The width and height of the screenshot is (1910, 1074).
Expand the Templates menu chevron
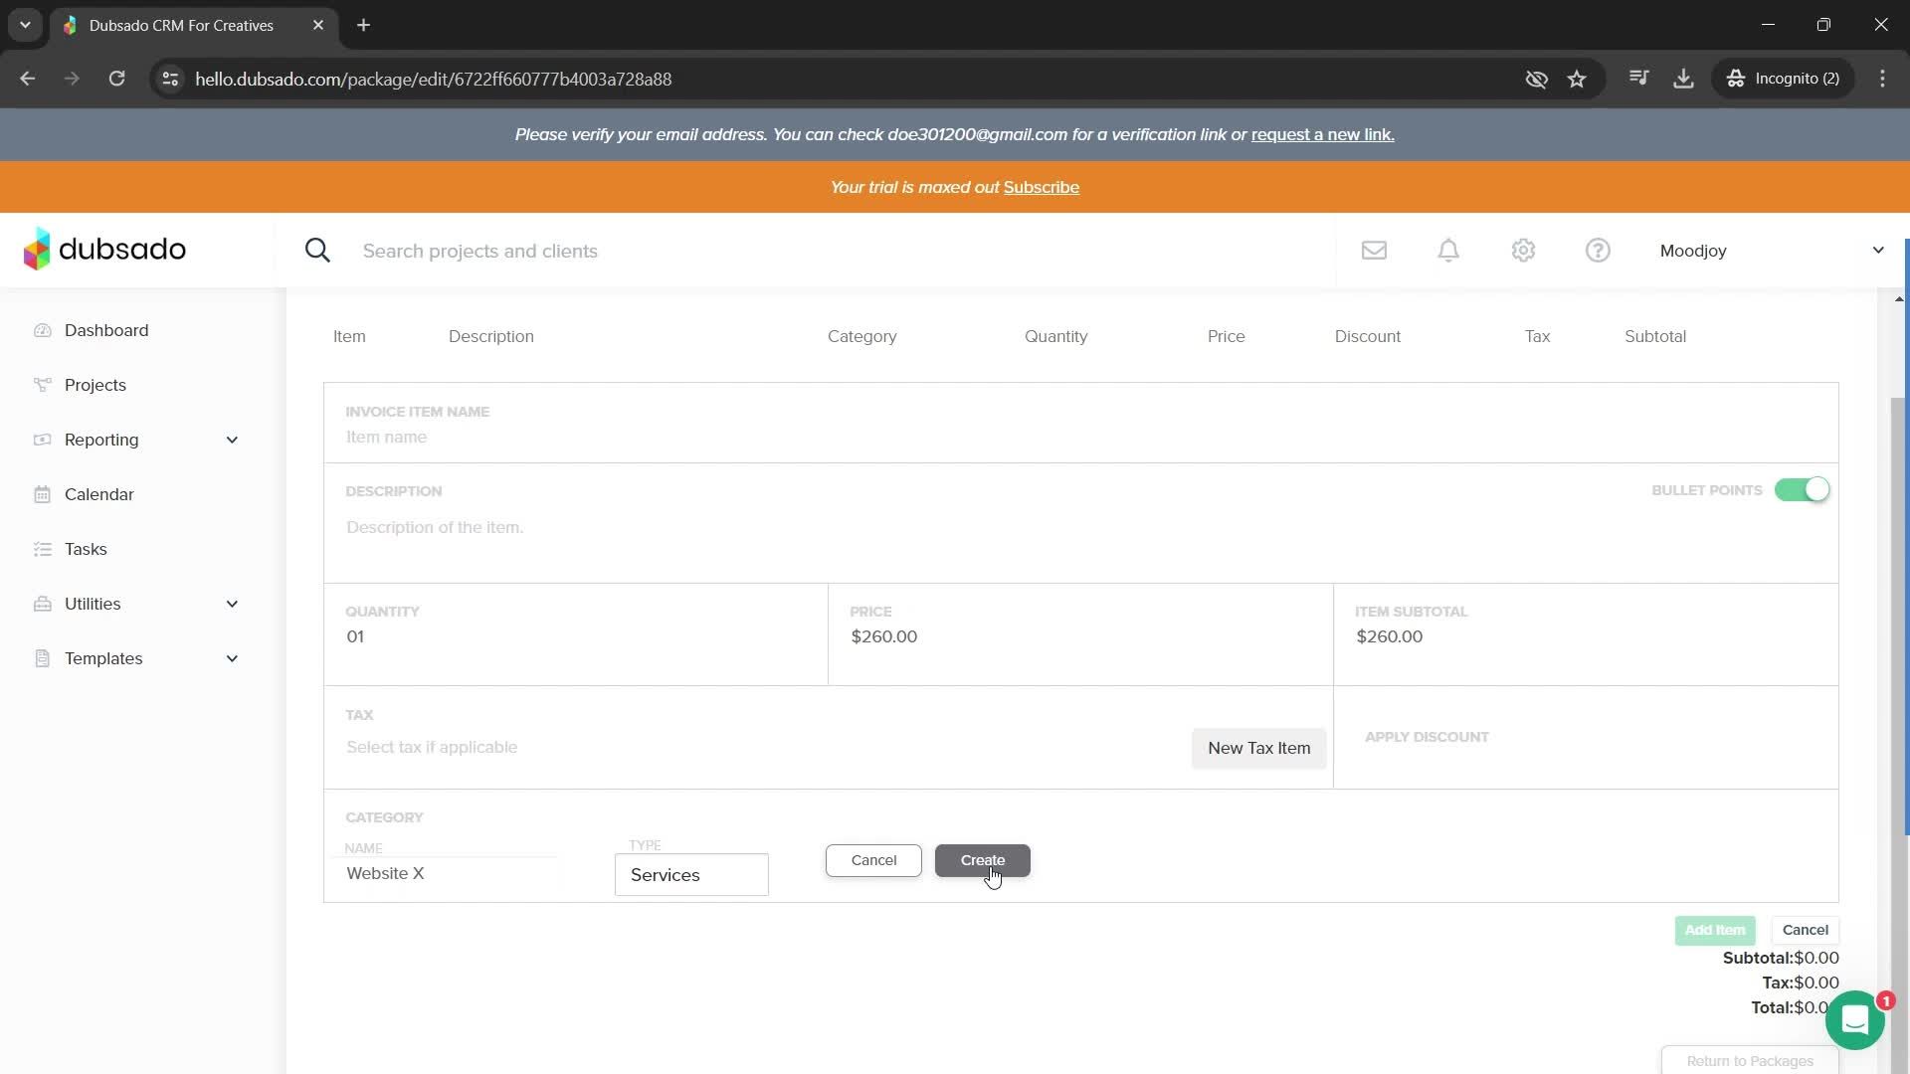coord(232,658)
